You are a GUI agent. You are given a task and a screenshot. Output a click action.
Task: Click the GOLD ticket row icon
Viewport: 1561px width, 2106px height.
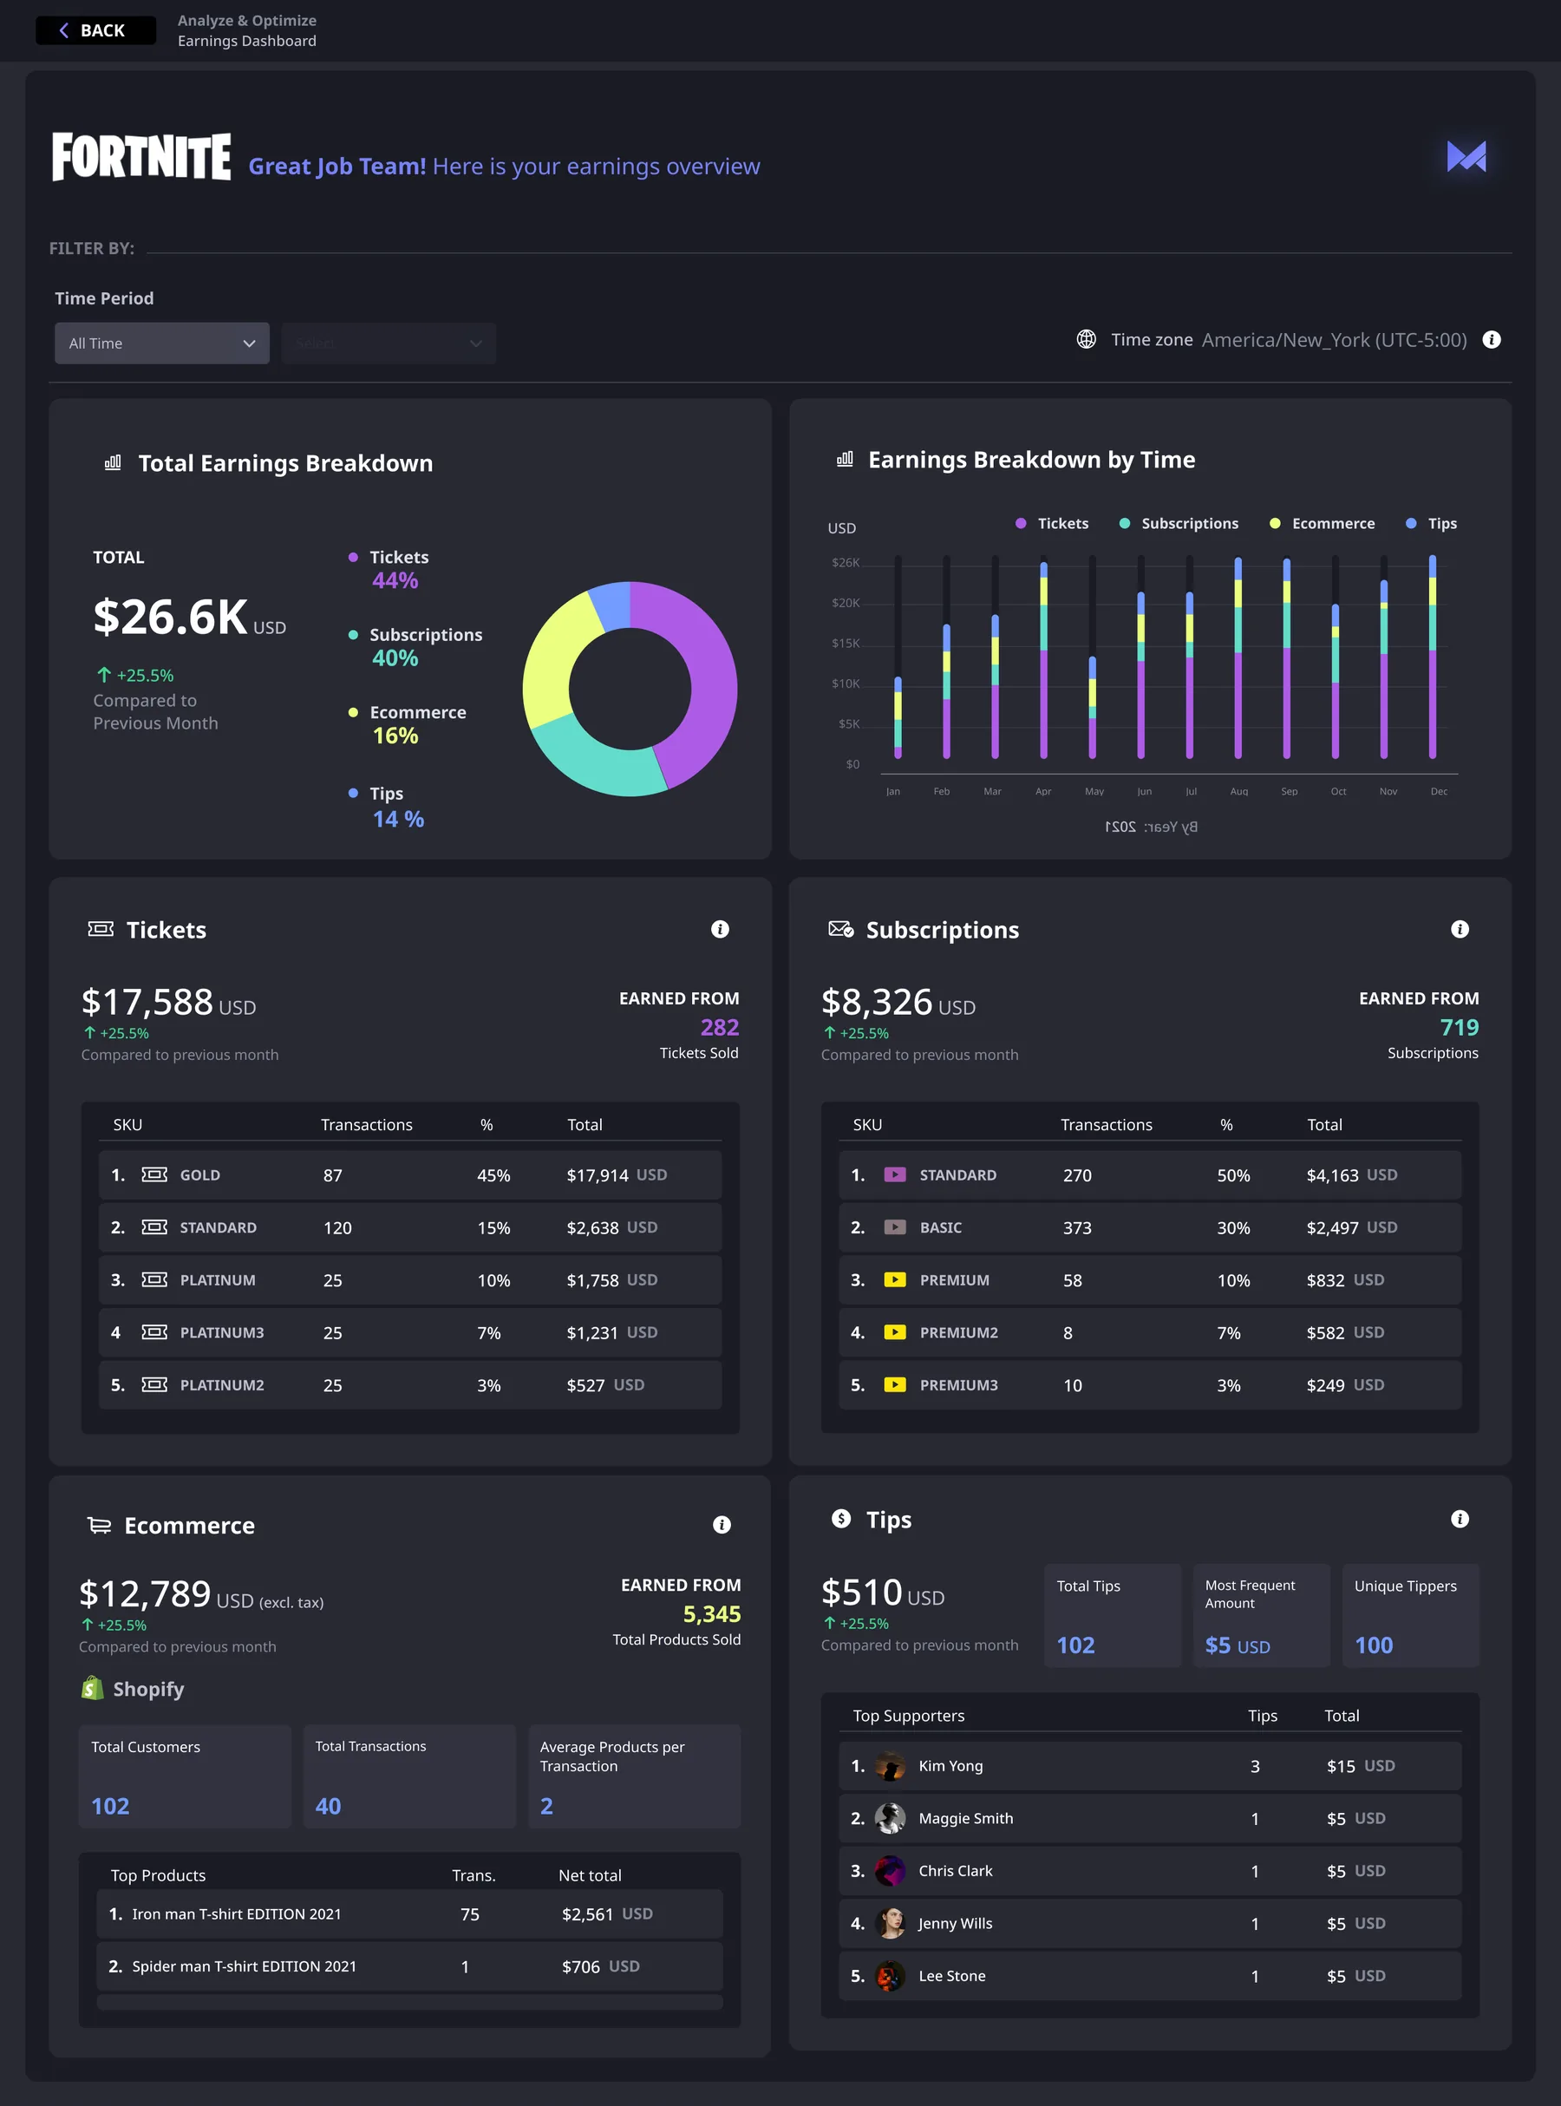[154, 1174]
